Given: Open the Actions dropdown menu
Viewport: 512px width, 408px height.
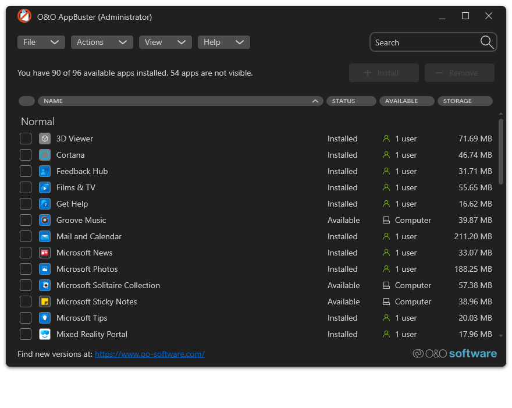Looking at the screenshot, I should [x=102, y=42].
